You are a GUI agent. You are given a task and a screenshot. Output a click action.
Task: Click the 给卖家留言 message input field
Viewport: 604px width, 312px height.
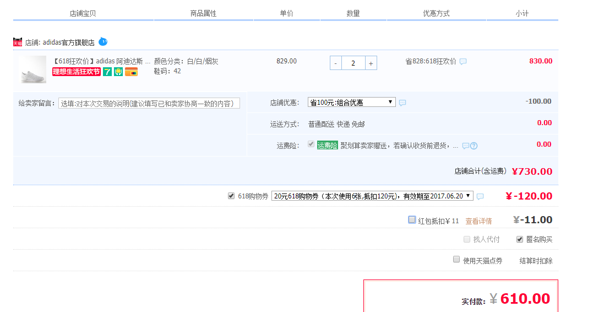149,104
